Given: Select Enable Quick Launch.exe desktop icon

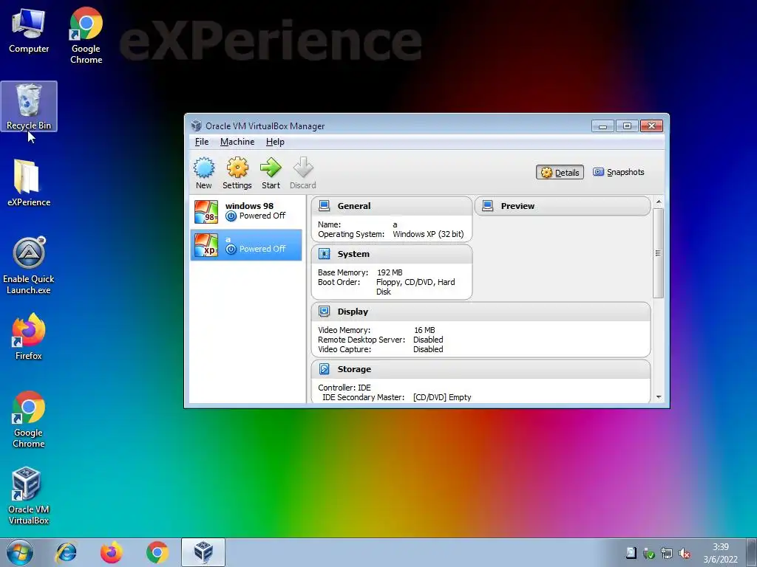Looking at the screenshot, I should click(29, 266).
